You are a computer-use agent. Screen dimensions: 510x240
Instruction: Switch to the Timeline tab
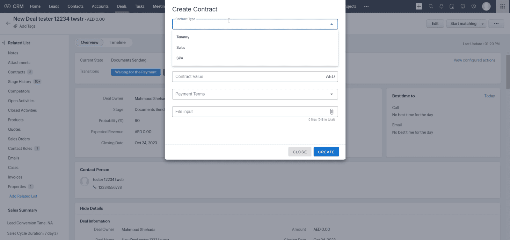[x=118, y=42]
